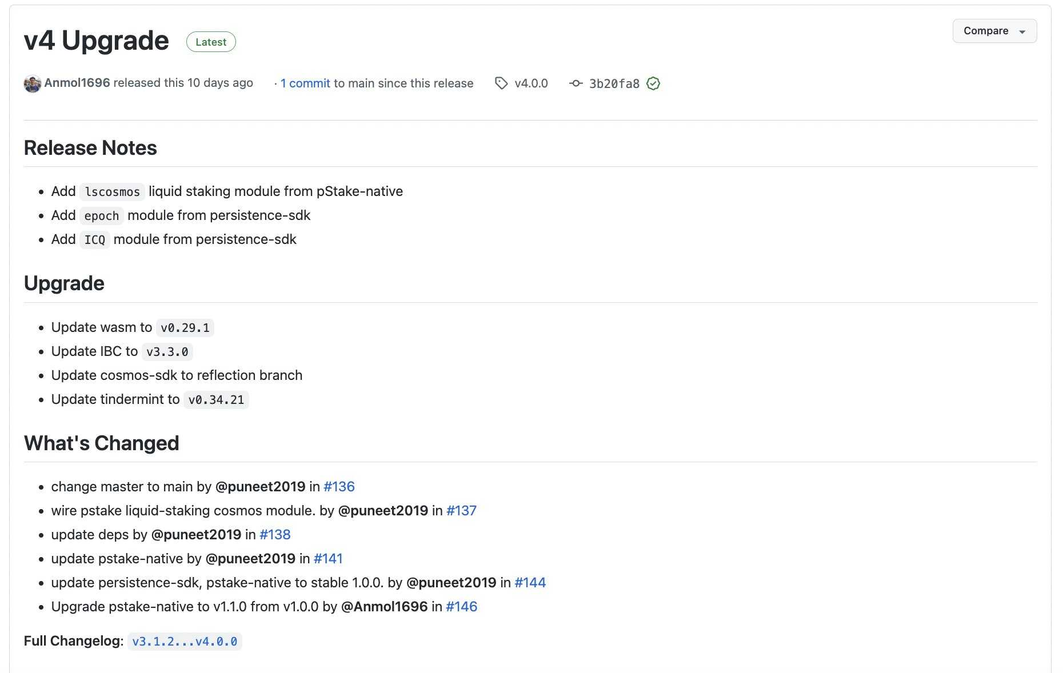Open pull request #138
The image size is (1063, 673).
[x=275, y=535]
